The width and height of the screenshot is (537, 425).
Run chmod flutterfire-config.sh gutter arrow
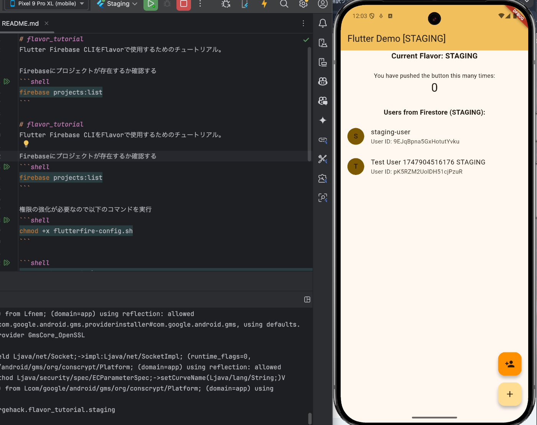(x=7, y=220)
